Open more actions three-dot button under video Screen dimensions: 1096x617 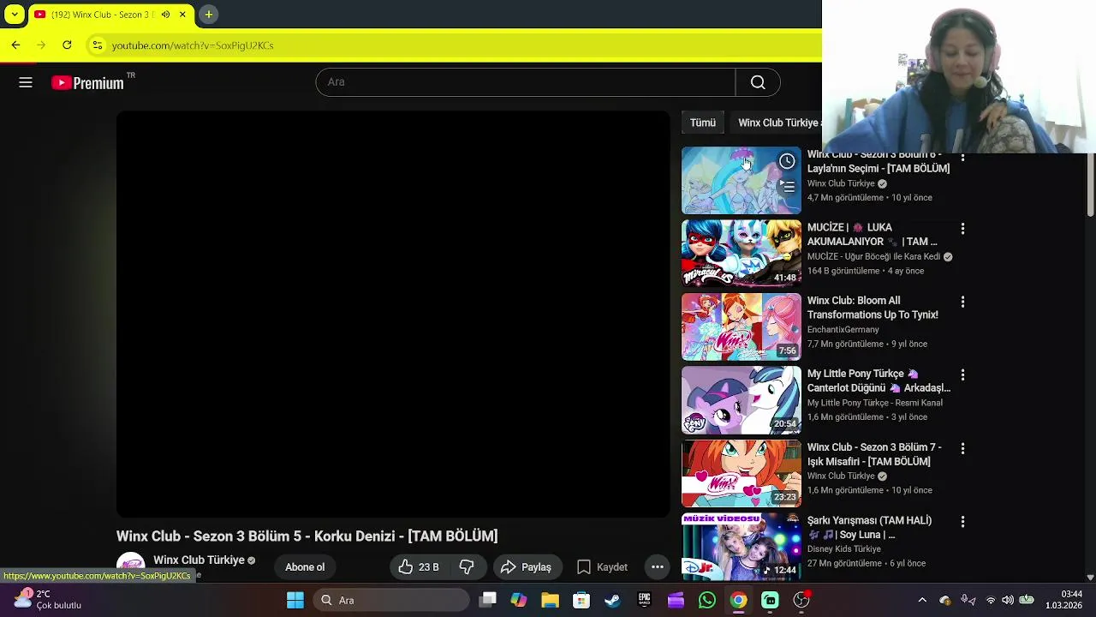tap(658, 567)
